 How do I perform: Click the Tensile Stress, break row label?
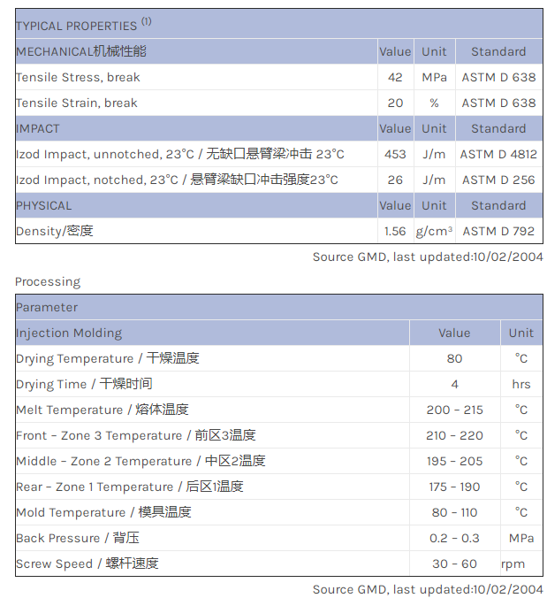pyautogui.click(x=78, y=77)
